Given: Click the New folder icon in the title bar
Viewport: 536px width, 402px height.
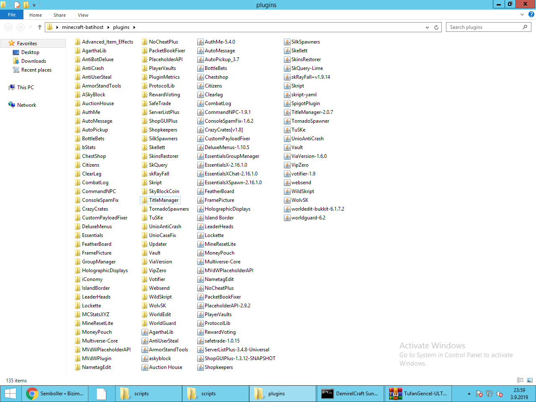Looking at the screenshot, I should pos(26,5).
